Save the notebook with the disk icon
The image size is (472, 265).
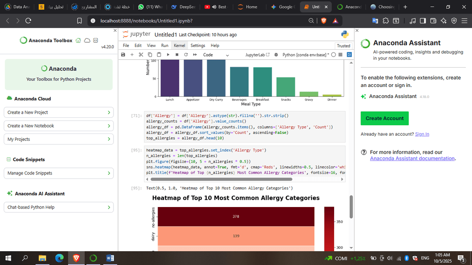[x=123, y=55]
